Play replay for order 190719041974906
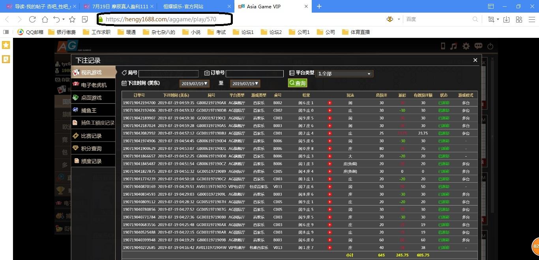Screen dimensions: 539x260 pos(330,141)
